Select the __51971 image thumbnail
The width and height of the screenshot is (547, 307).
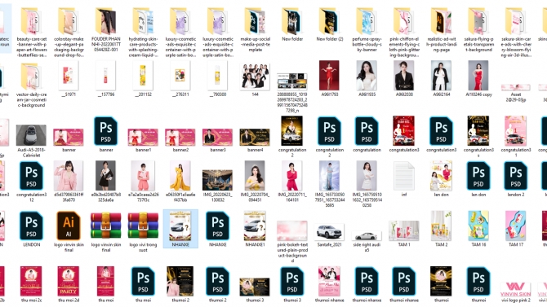[69, 76]
